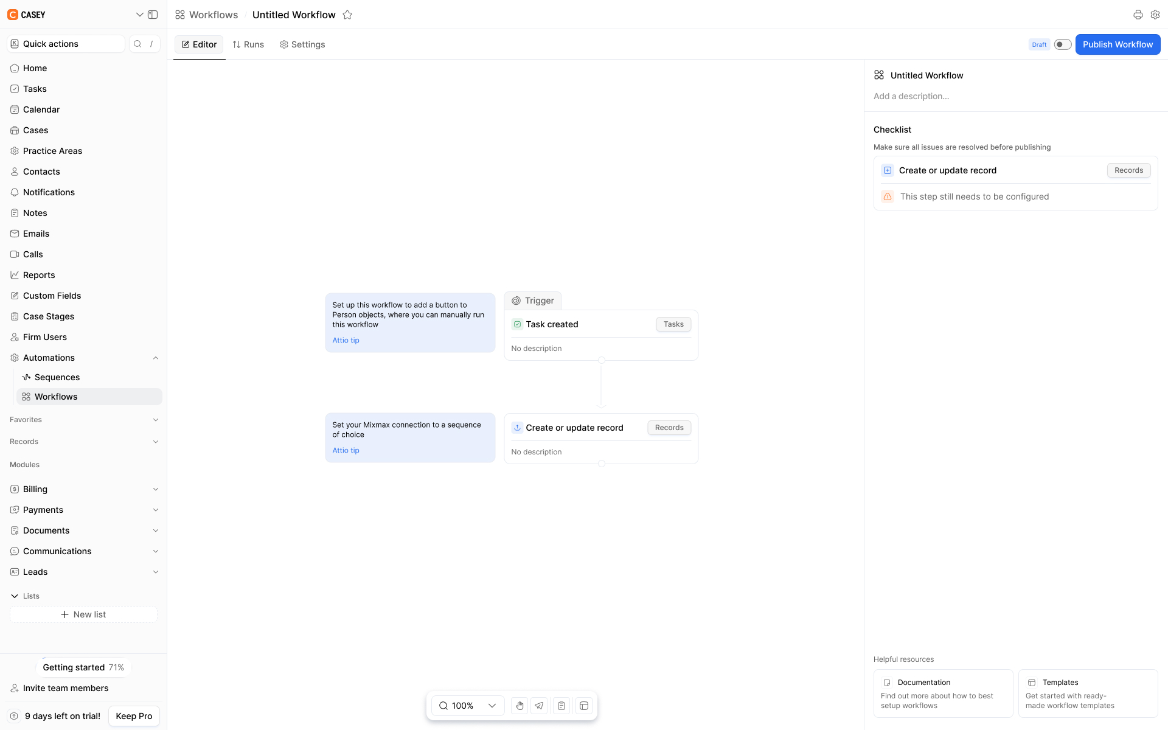Click the Getting started 71% progress
This screenshot has width=1168, height=730.
[83, 667]
